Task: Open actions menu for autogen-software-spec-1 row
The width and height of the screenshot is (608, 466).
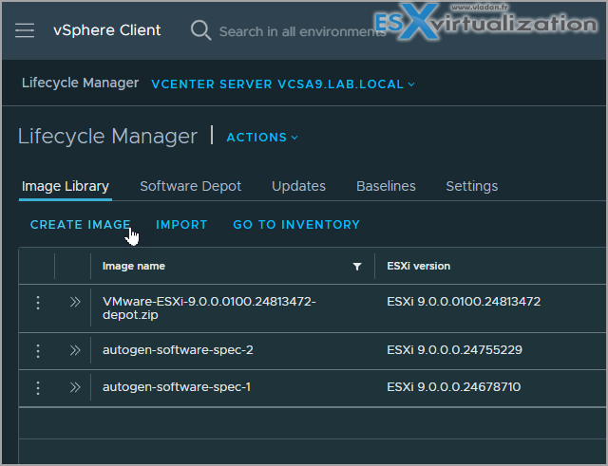Action: (x=38, y=388)
